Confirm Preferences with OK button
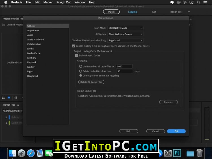This screenshot has width=212, height=159. (x=176, y=131)
